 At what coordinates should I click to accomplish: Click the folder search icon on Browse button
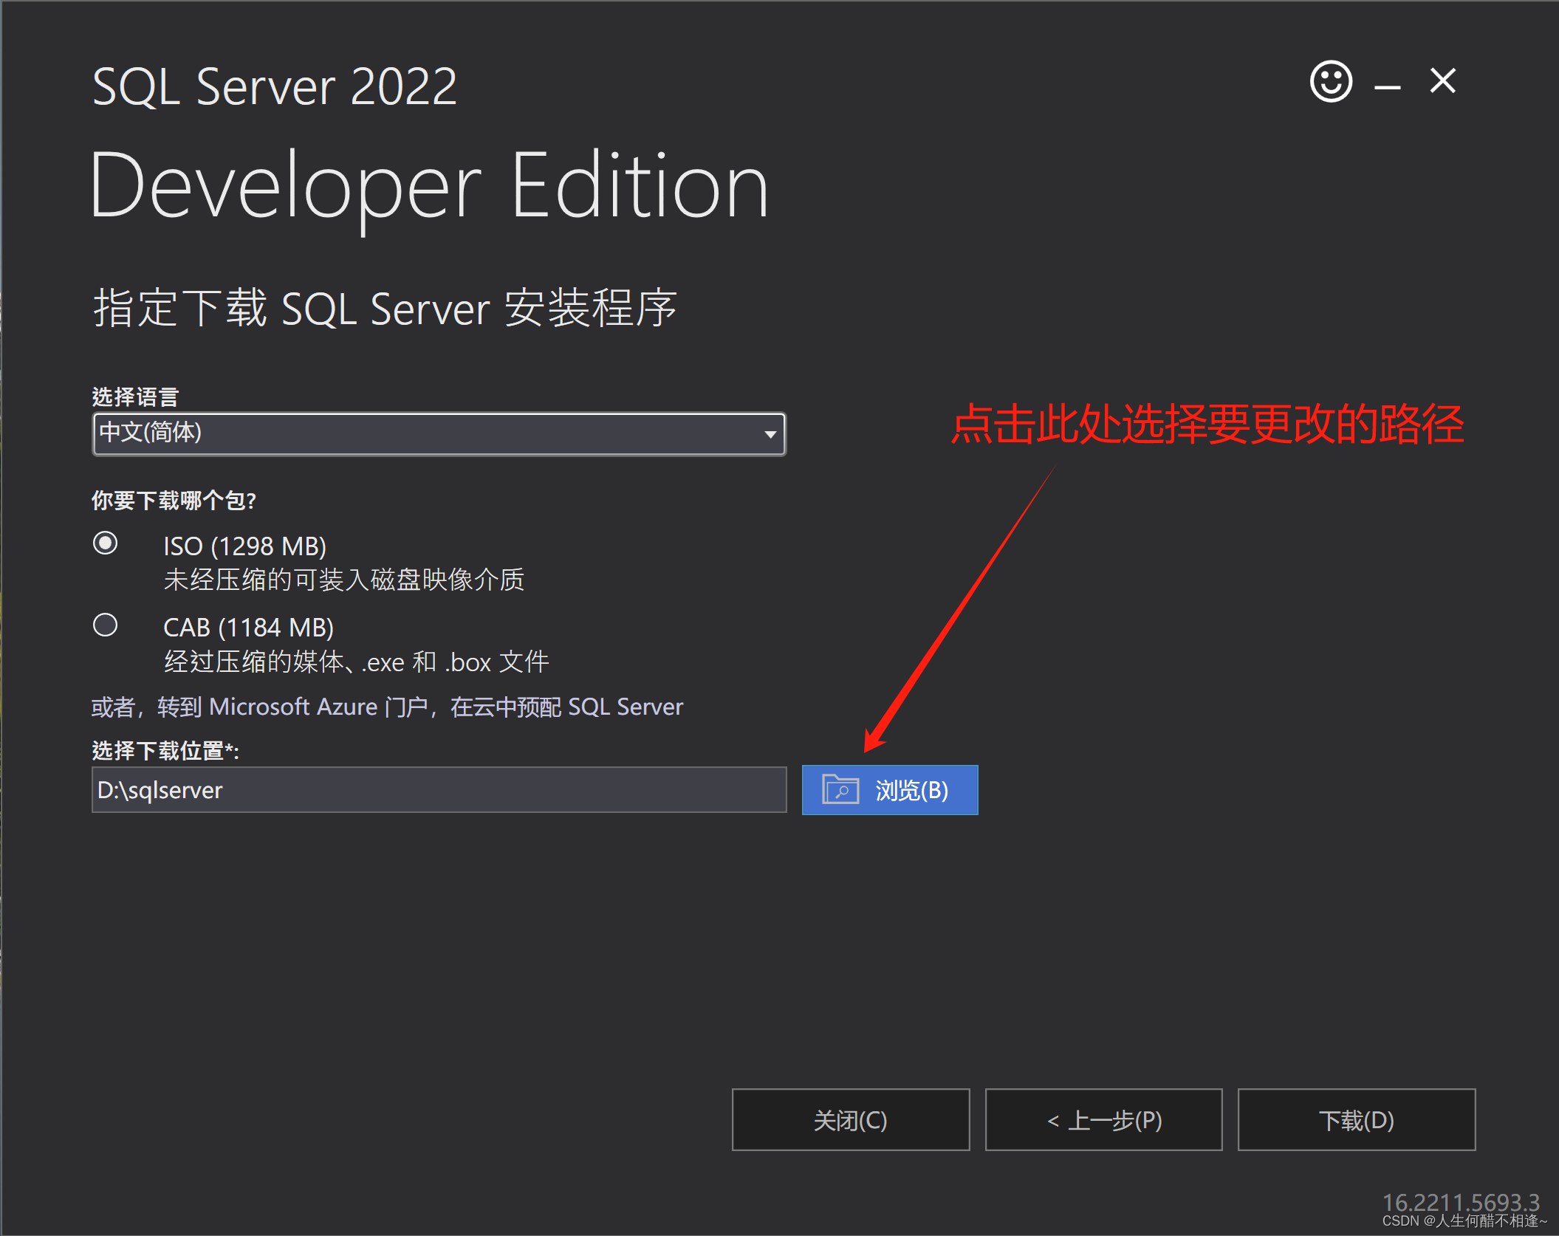(840, 789)
